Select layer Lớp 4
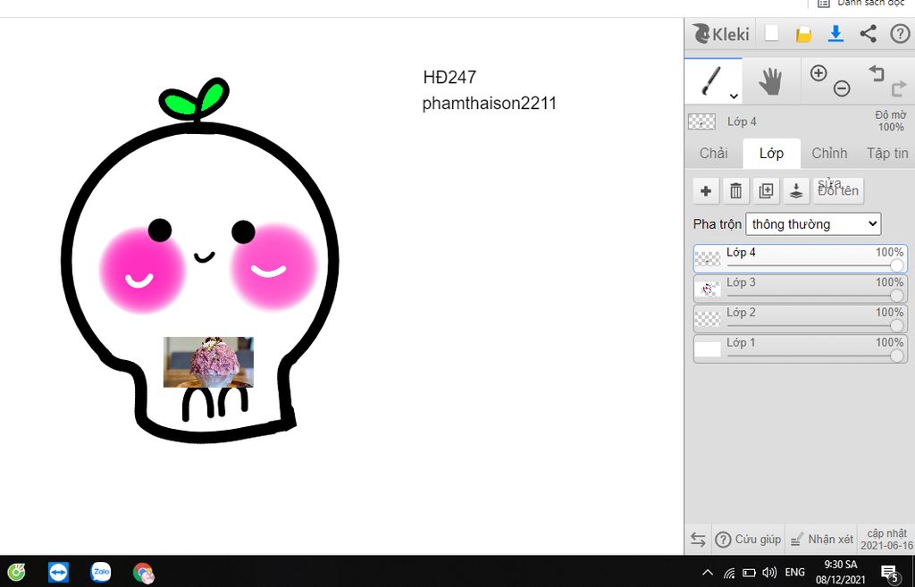 point(800,259)
